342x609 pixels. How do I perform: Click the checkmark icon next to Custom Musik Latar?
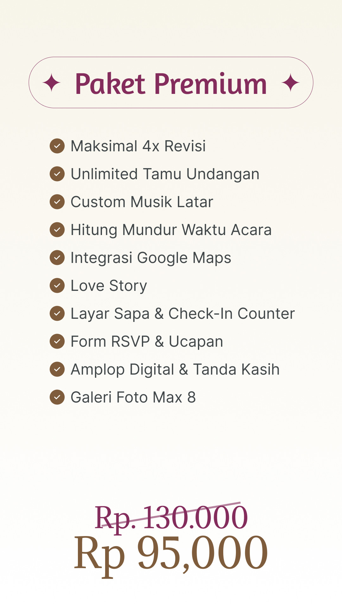[57, 202]
